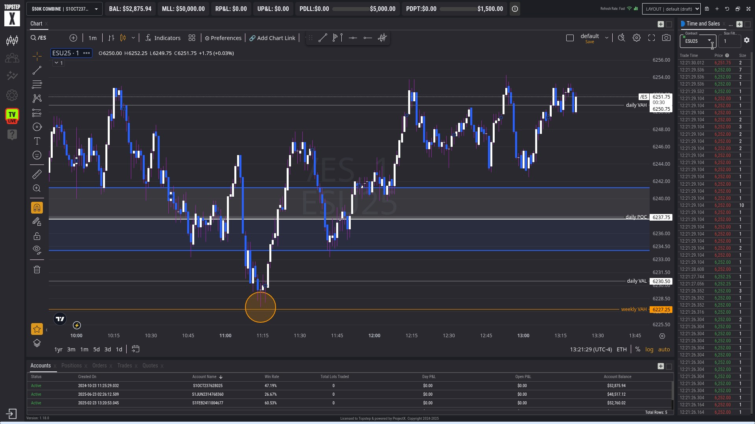This screenshot has width=755, height=424.
Task: Select the Zoom In tool
Action: coord(37,188)
